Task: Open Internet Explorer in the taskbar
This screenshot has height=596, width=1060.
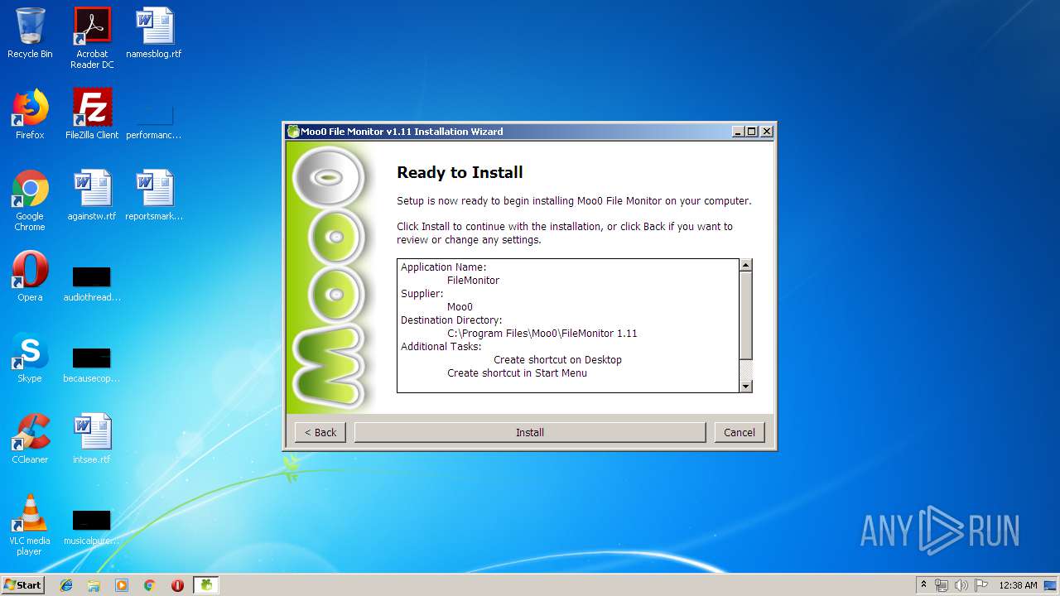Action: coord(66,585)
